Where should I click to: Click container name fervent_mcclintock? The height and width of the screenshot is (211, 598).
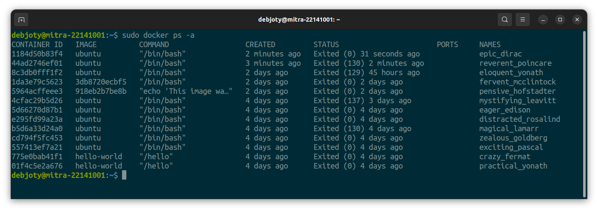518,82
